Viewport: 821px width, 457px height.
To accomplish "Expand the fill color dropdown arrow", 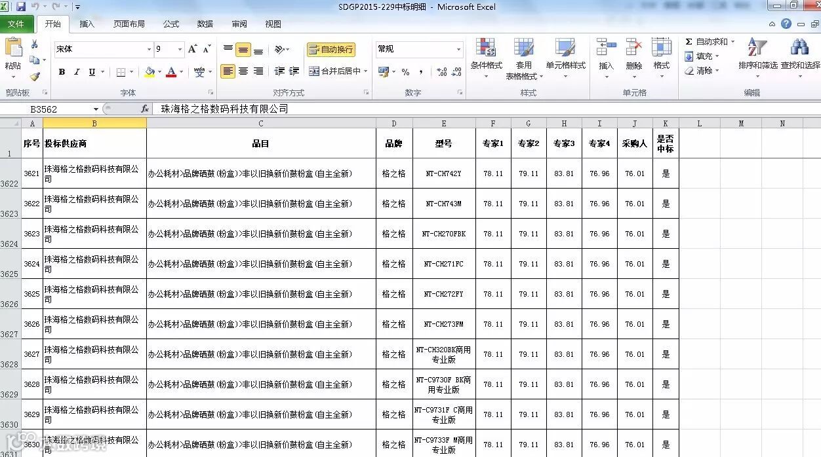I will click(x=159, y=72).
